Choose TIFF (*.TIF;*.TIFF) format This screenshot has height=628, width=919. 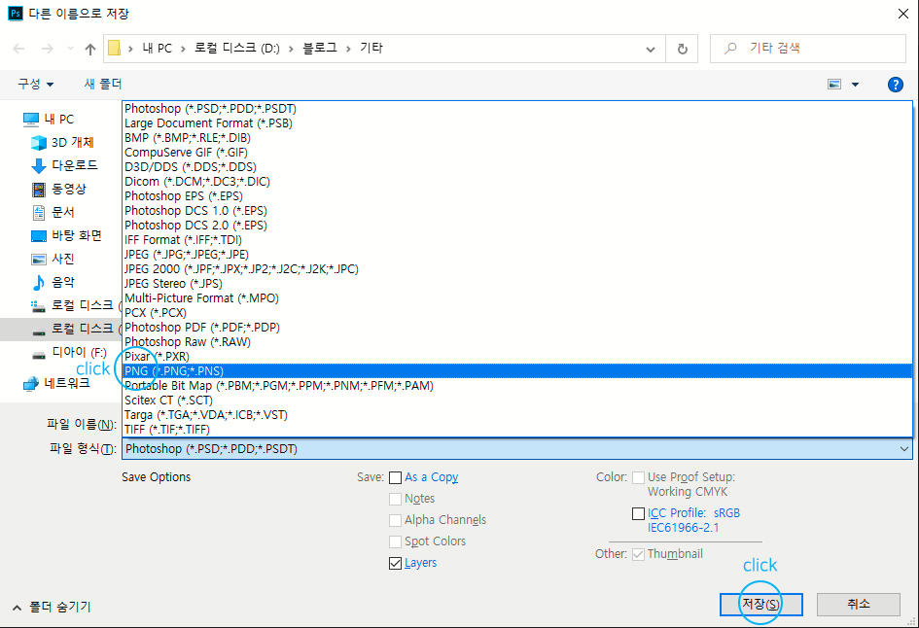click(x=517, y=430)
